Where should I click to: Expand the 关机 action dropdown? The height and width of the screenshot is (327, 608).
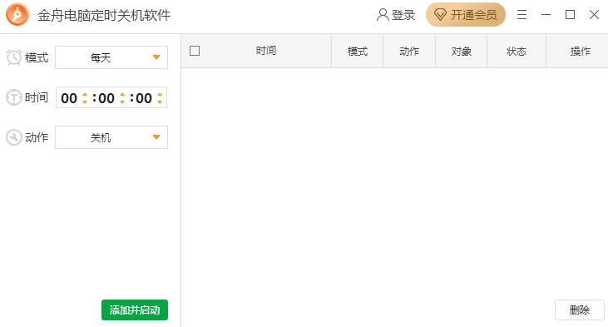pyautogui.click(x=111, y=137)
